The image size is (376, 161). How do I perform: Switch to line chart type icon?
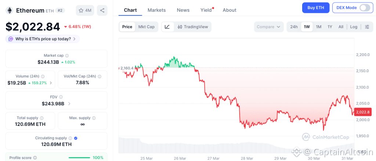pos(167,27)
